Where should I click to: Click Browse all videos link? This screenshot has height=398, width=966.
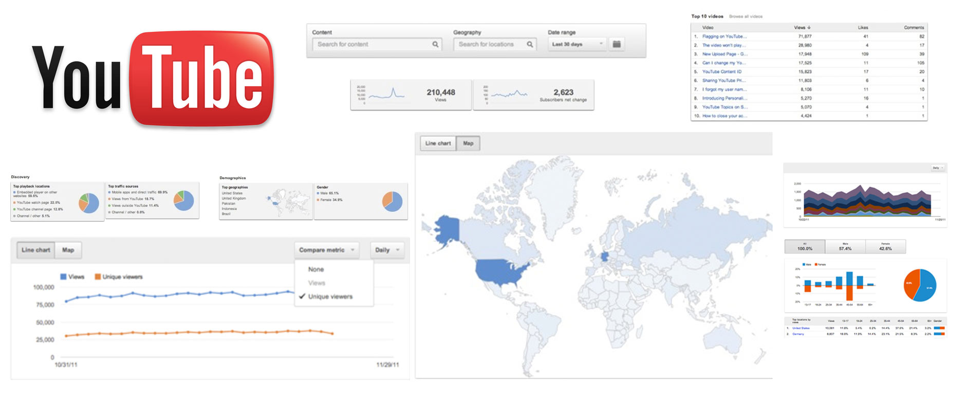(746, 16)
